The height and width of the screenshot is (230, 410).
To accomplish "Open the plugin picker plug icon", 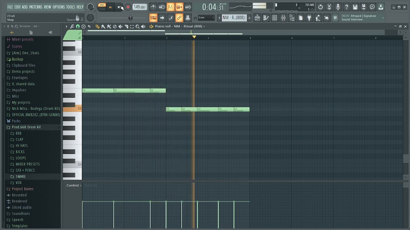I will click(309, 18).
